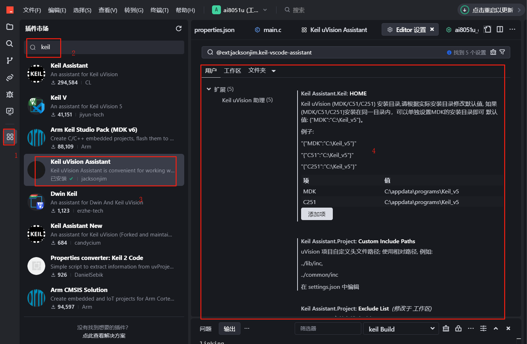Screen dimensions: 527x344
Task: Clear the output panel
Action: (x=446, y=328)
